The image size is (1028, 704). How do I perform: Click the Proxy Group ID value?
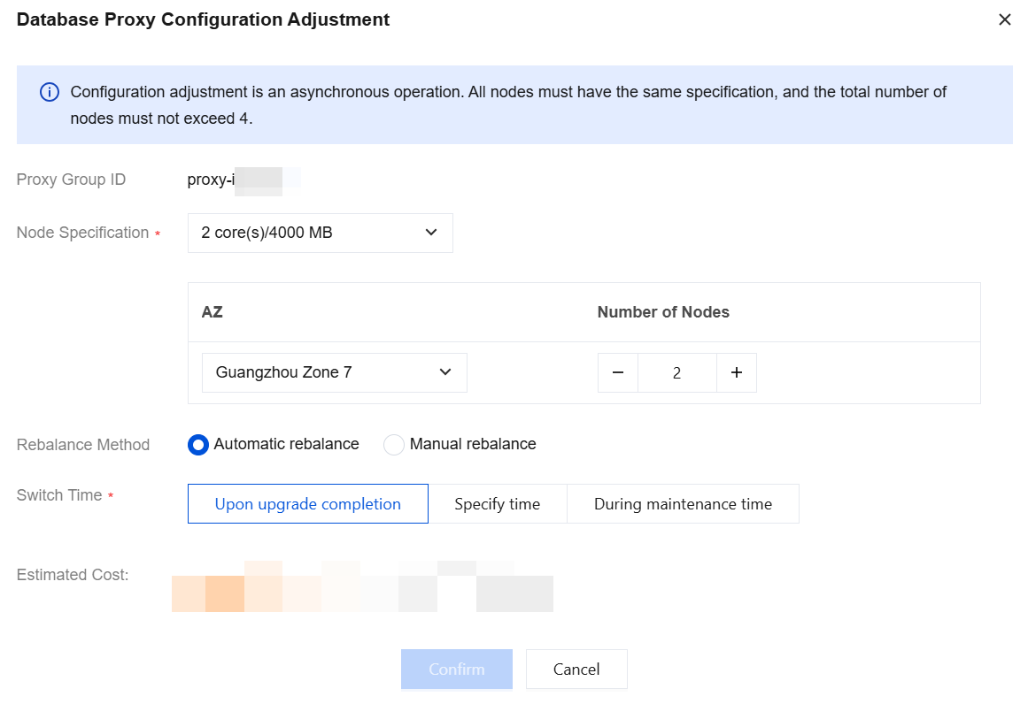point(243,180)
